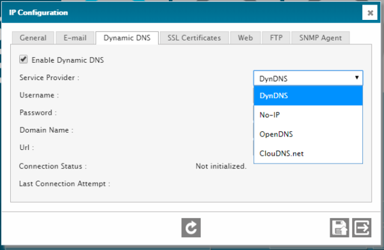Image resolution: width=384 pixels, height=250 pixels.
Task: Go to SSL Certificates tab
Action: 194,38
